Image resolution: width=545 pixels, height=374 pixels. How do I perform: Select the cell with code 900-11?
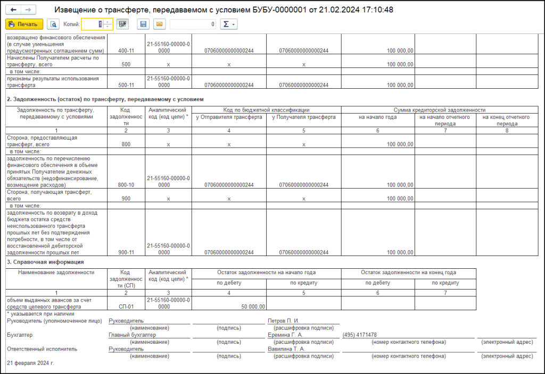coord(126,252)
